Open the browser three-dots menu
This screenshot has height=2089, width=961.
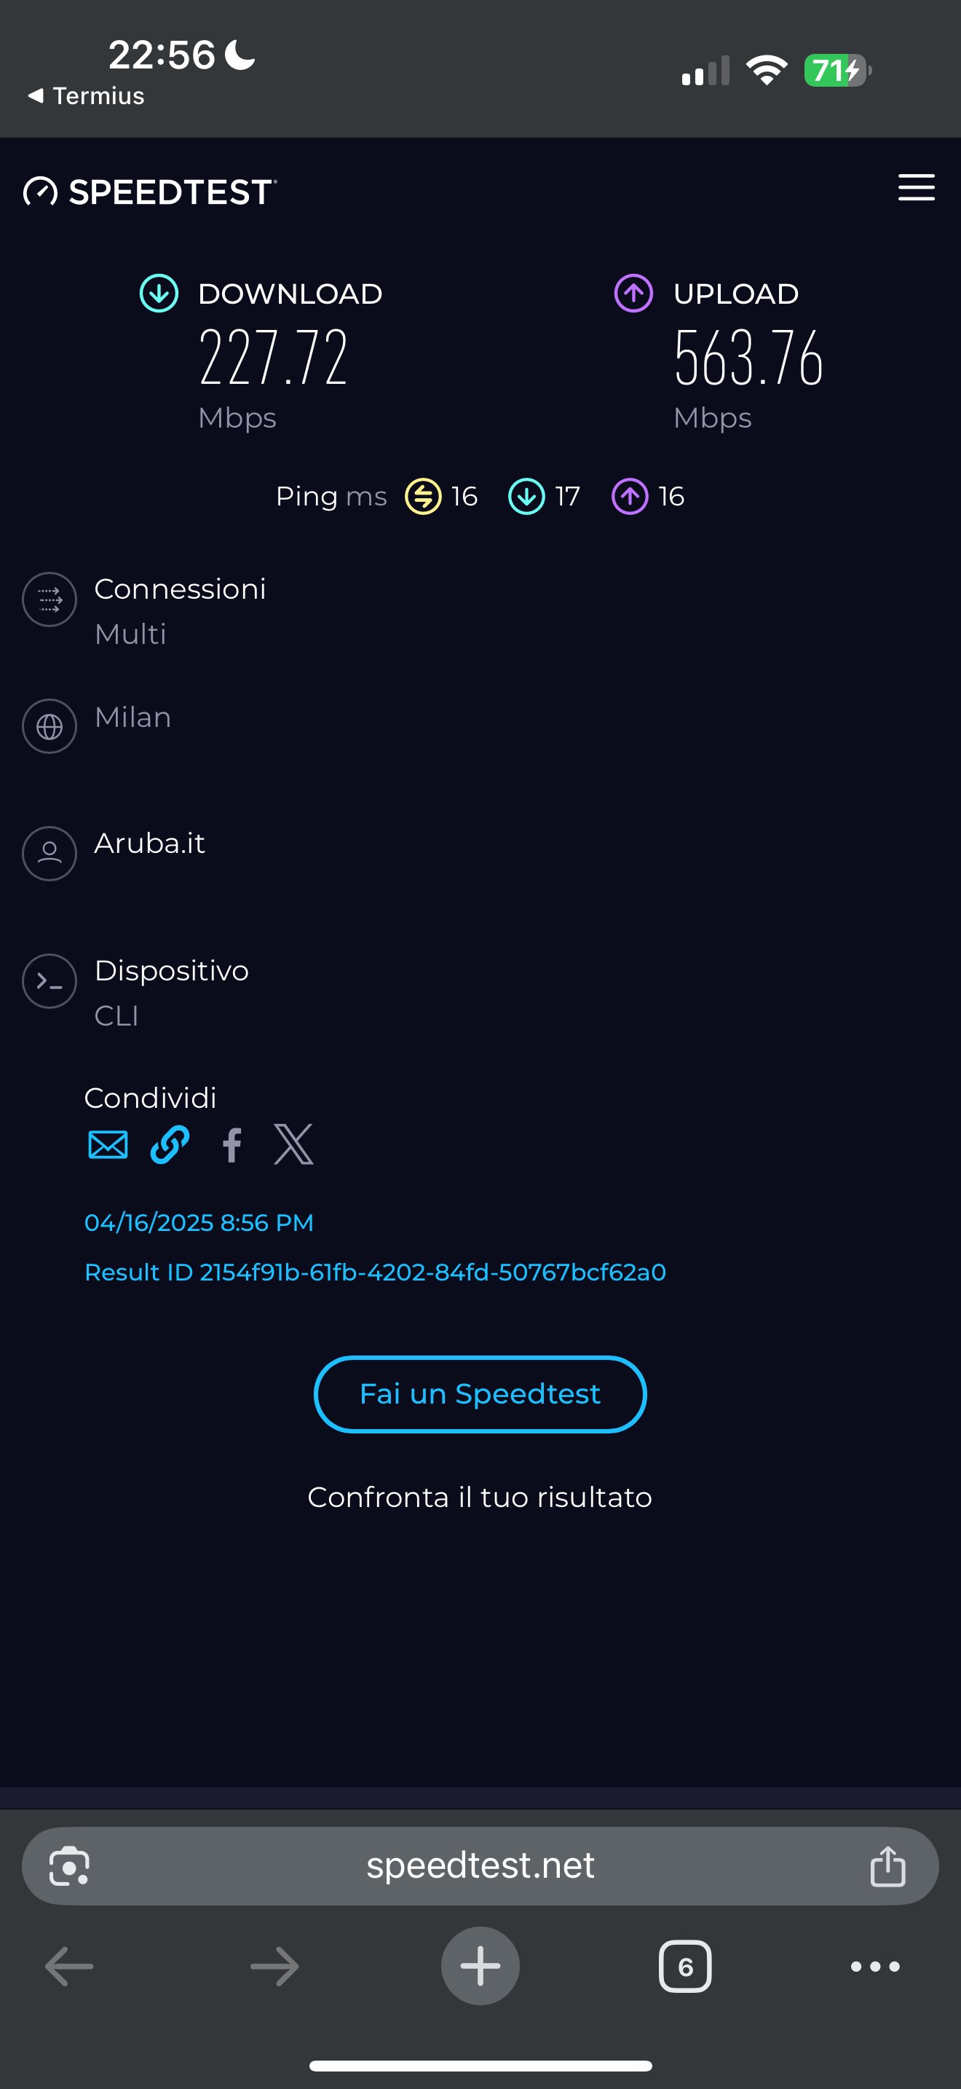point(874,1967)
